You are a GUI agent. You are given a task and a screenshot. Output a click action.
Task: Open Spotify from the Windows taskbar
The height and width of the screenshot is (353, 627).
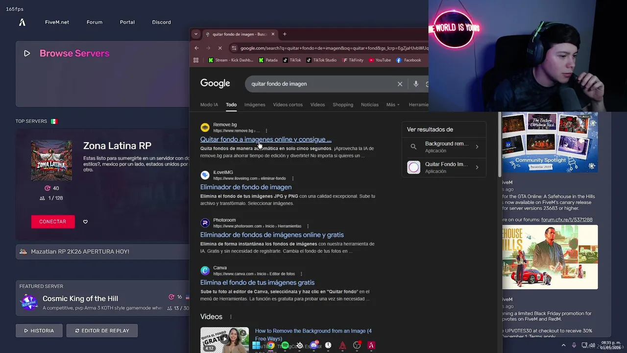click(x=285, y=346)
